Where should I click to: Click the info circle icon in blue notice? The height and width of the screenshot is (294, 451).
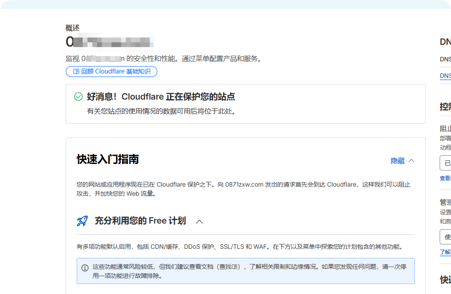[84, 268]
